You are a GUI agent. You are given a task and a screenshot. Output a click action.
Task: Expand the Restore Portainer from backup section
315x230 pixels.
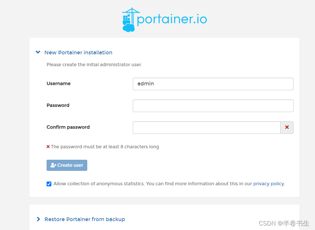click(38, 219)
